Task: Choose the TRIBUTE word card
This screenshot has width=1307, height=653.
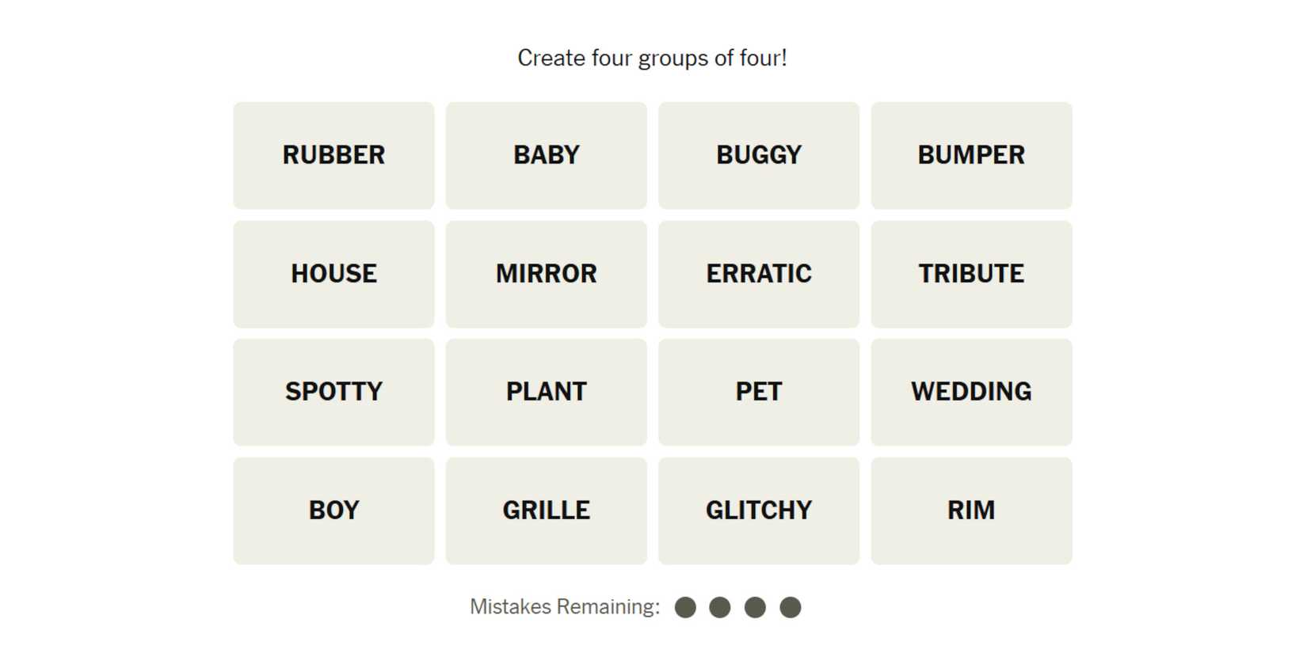Action: click(971, 274)
